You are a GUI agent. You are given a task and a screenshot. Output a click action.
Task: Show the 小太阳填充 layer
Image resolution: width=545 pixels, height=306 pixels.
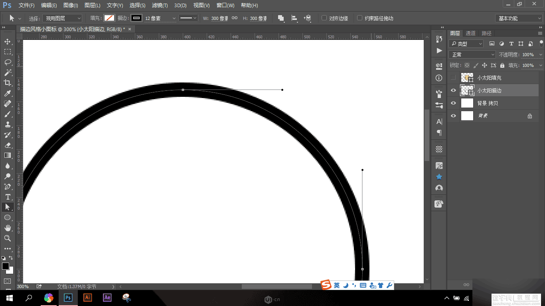[x=453, y=78]
